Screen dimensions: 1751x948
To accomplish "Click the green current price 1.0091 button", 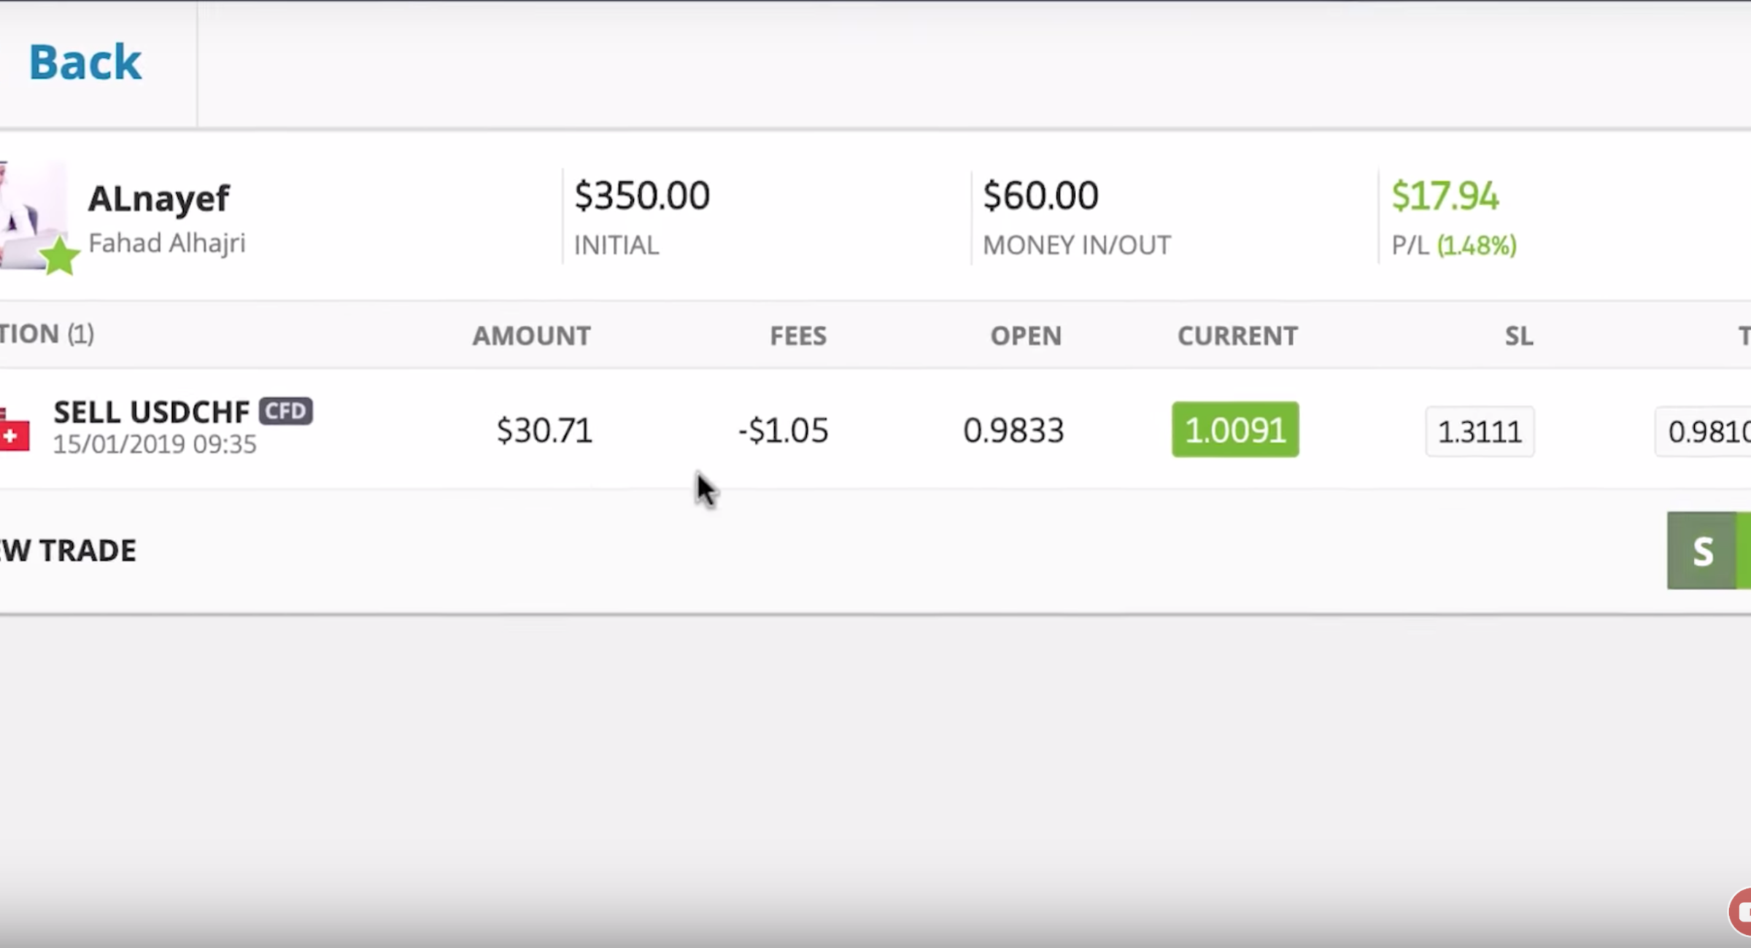I will pyautogui.click(x=1235, y=430).
